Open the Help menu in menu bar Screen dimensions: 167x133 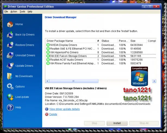coord(30,12)
